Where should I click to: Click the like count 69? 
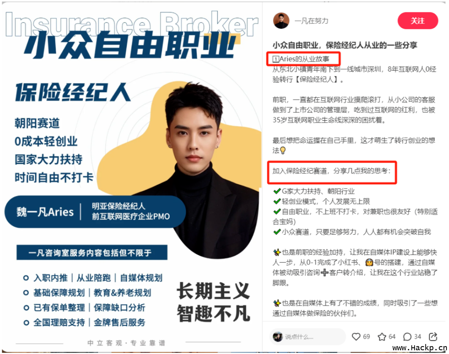(x=367, y=337)
